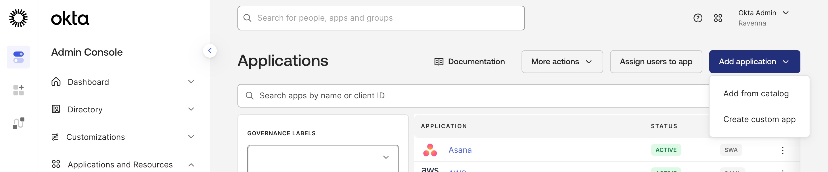Open the Governance Labels dropdown
This screenshot has height=172, width=828.
(323, 158)
